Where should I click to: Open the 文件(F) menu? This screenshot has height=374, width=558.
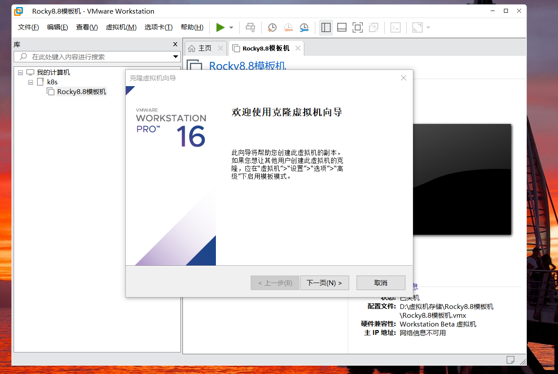(29, 27)
